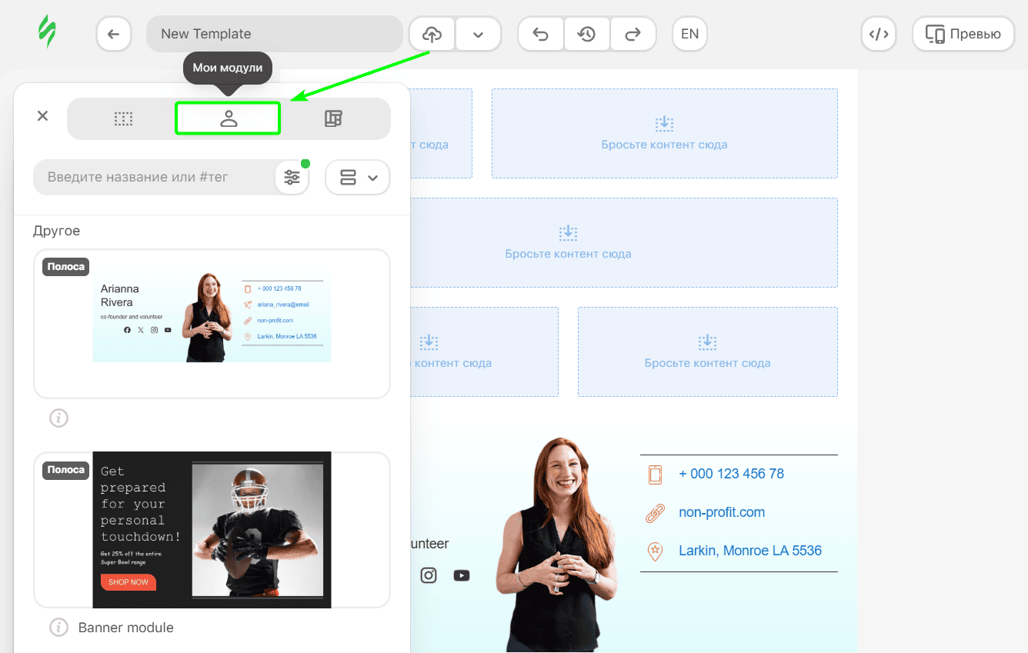Screen dimensions: 1028x653
Task: Click the undo arrow icon
Action: tap(540, 34)
